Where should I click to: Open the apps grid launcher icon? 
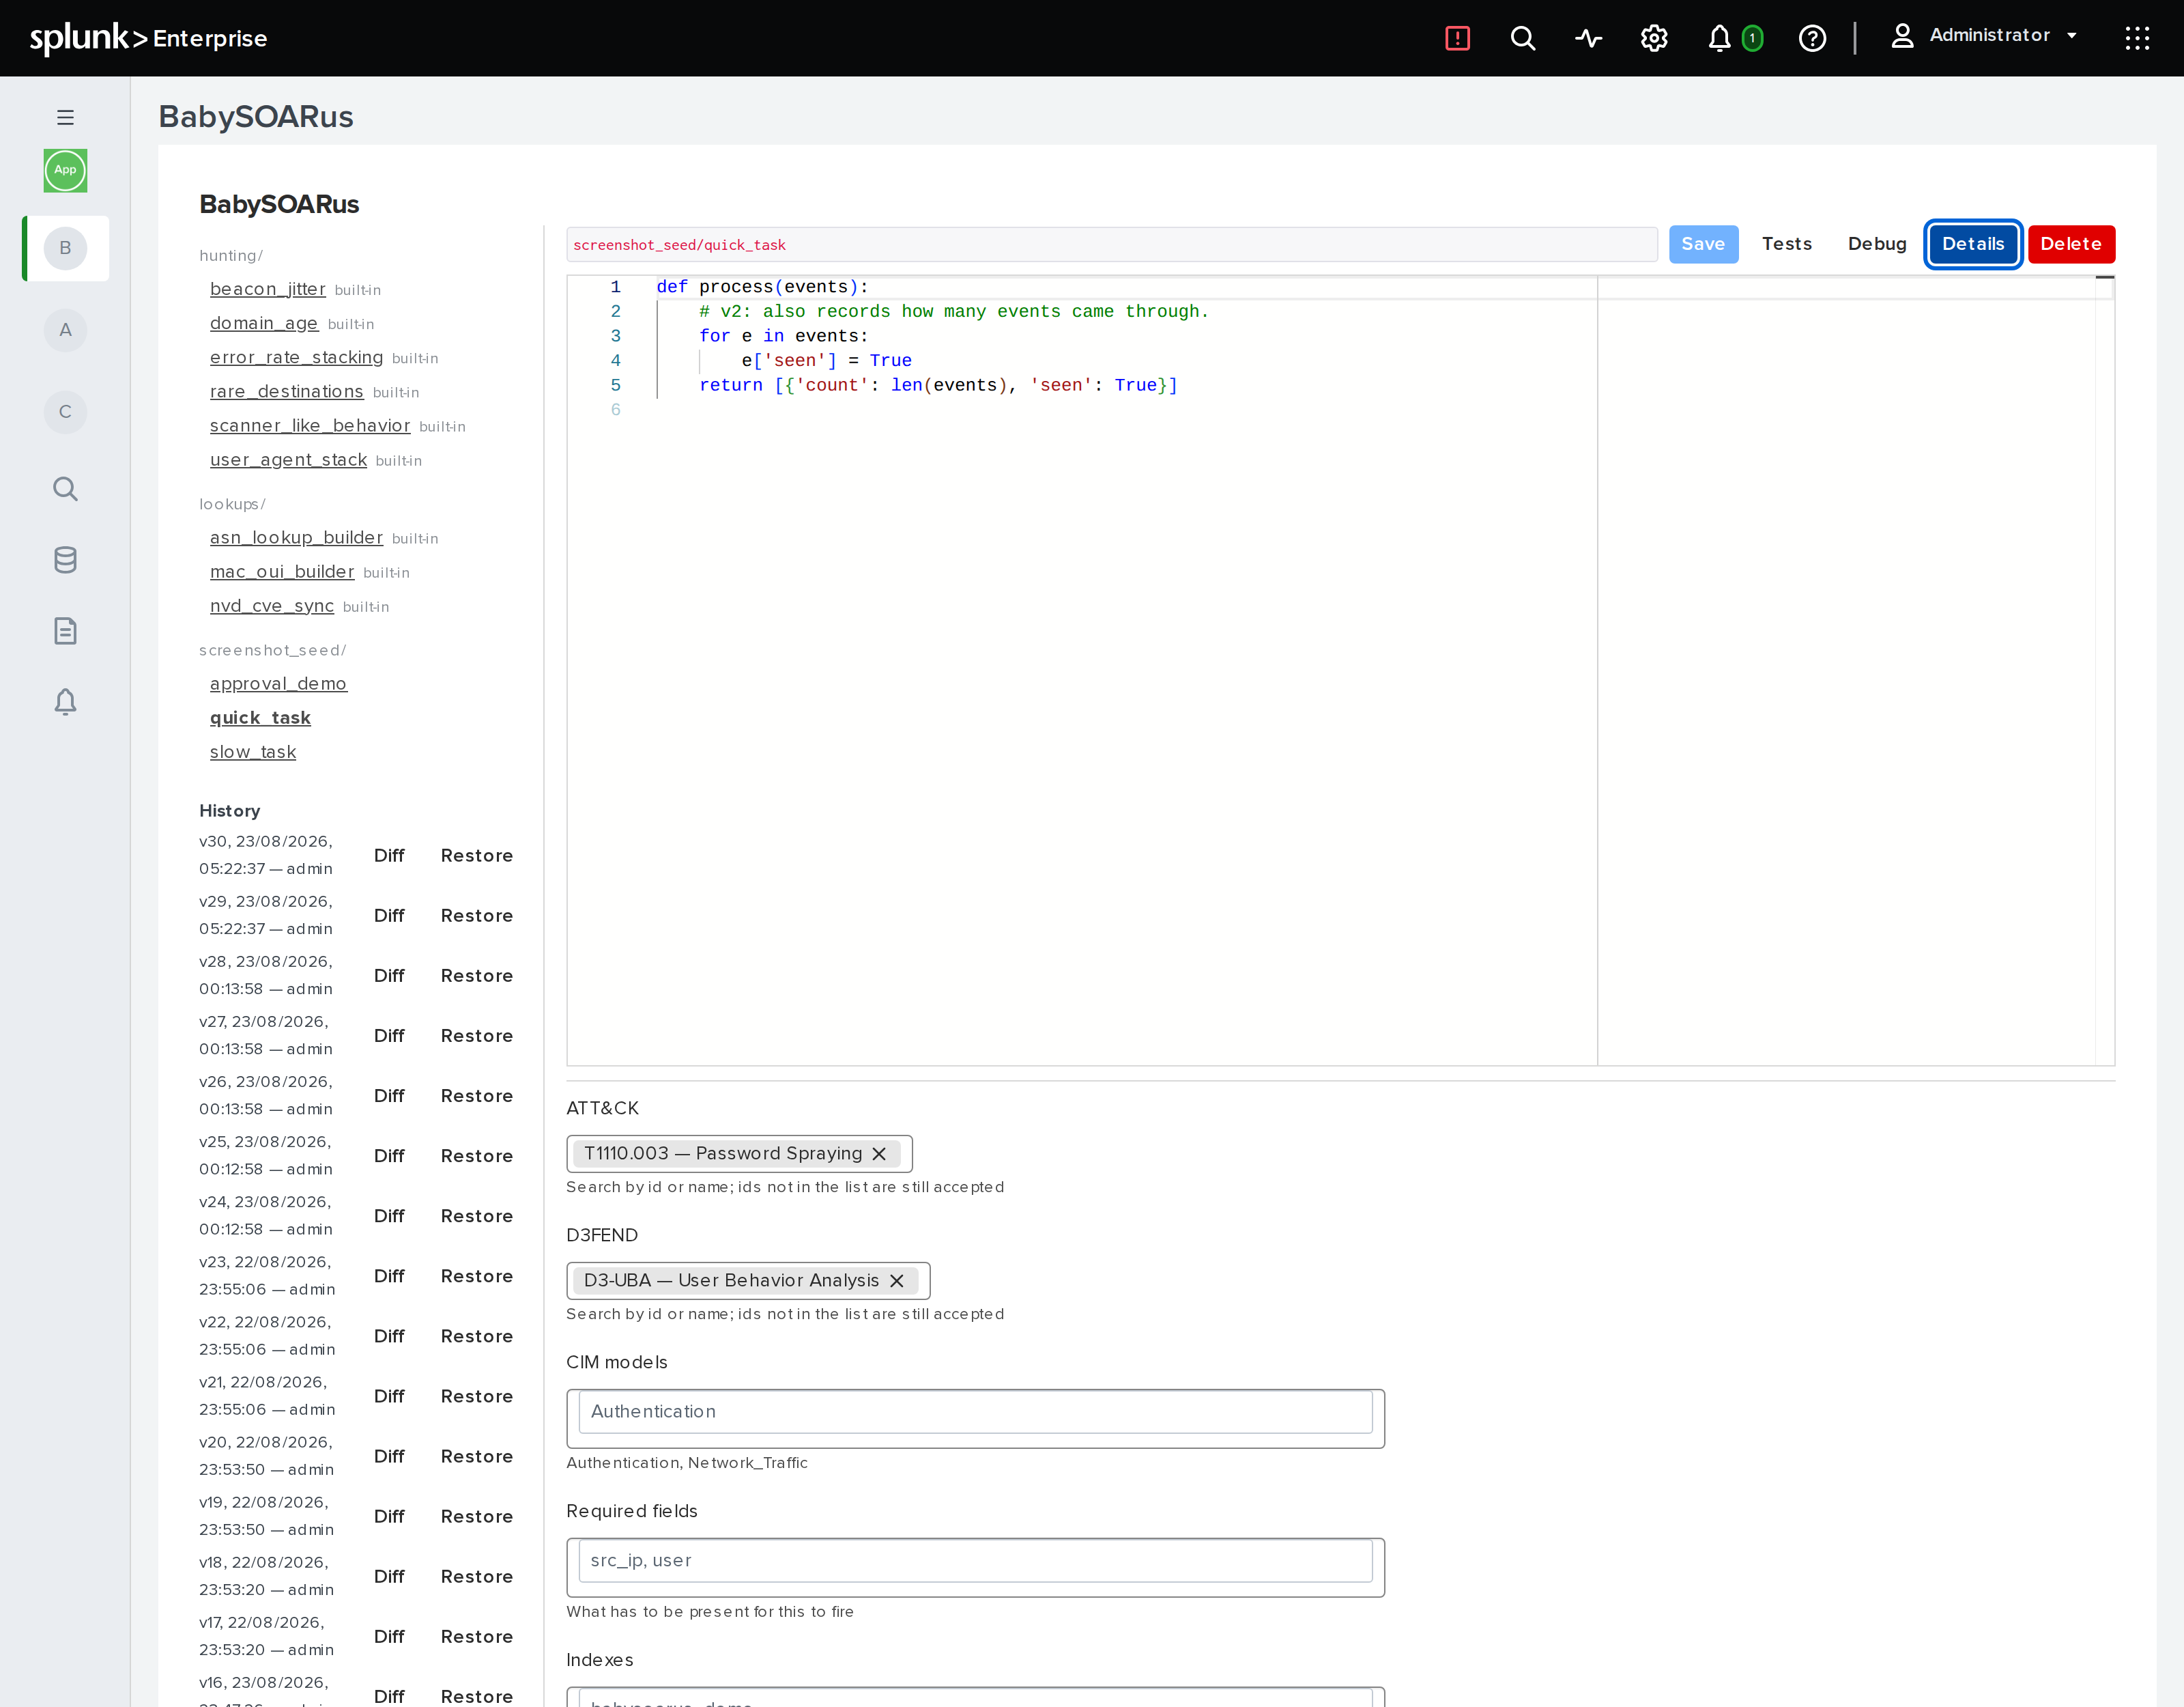pyautogui.click(x=2137, y=38)
